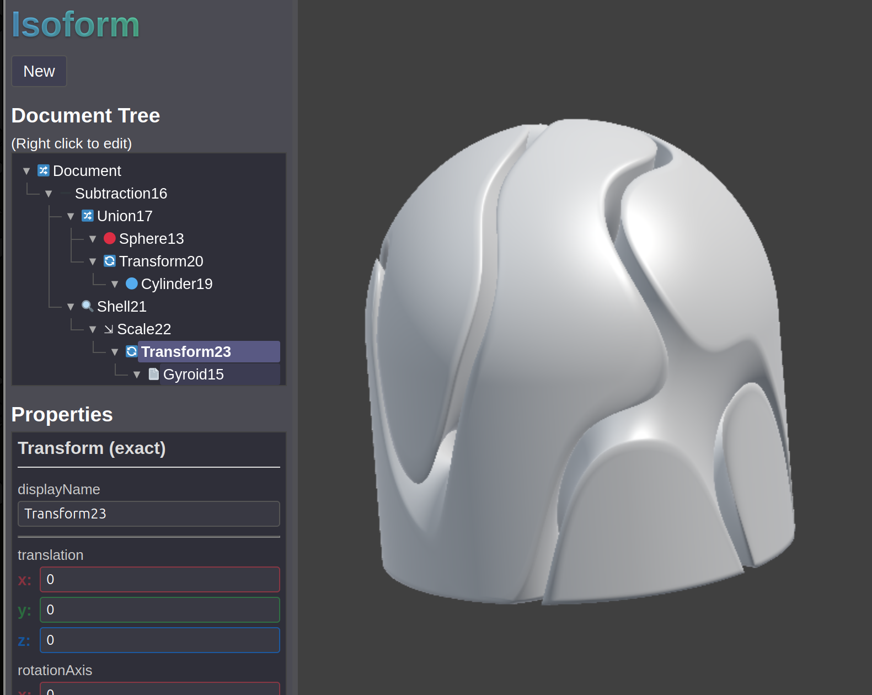Click the Isoform logo title
The image size is (872, 695).
(76, 25)
